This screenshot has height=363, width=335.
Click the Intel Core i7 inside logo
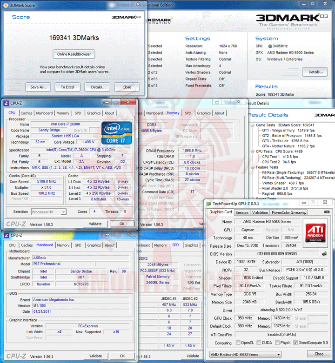117,133
